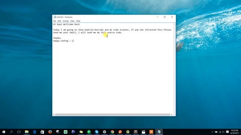The image size is (241, 135).
Task: Open Android Studio from the taskbar
Action: coord(128,132)
